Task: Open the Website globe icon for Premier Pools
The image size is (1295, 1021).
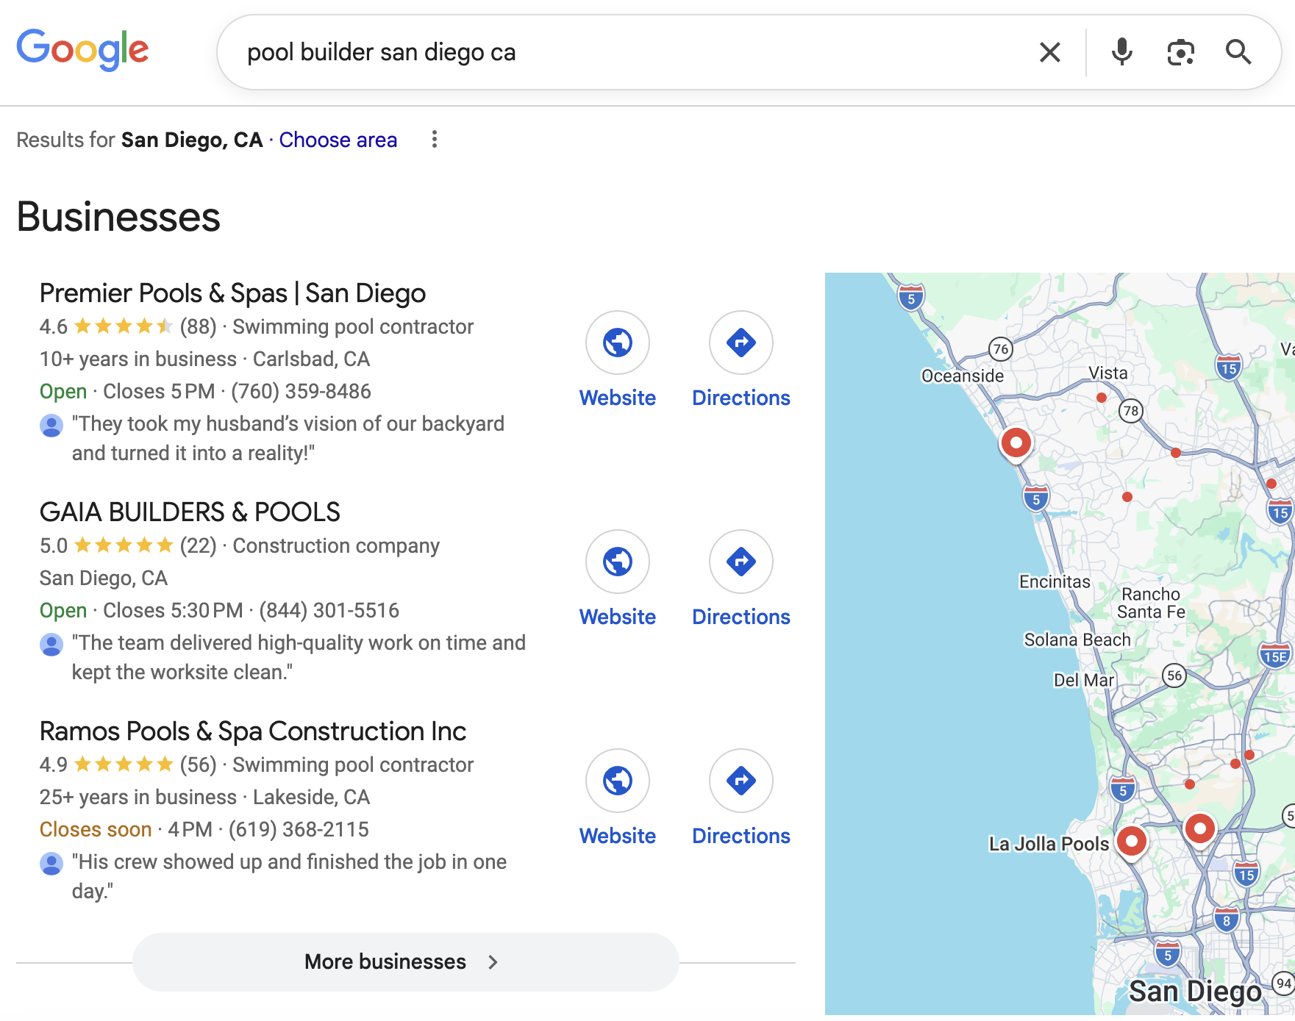Action: (617, 343)
